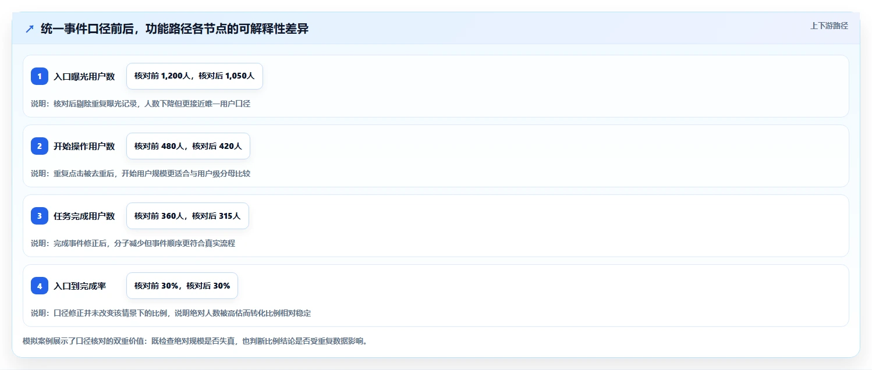Click the value chip 核对前 30%，核对后 30%
Viewport: 872px width, 370px height.
pos(182,286)
